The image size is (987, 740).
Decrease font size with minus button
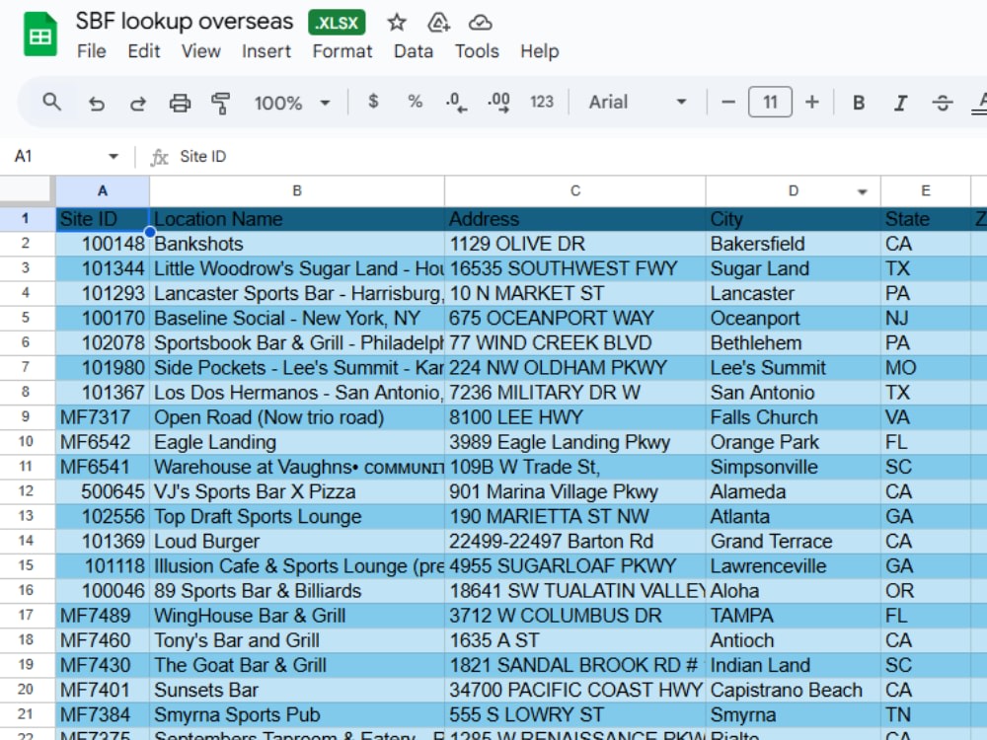click(x=728, y=102)
